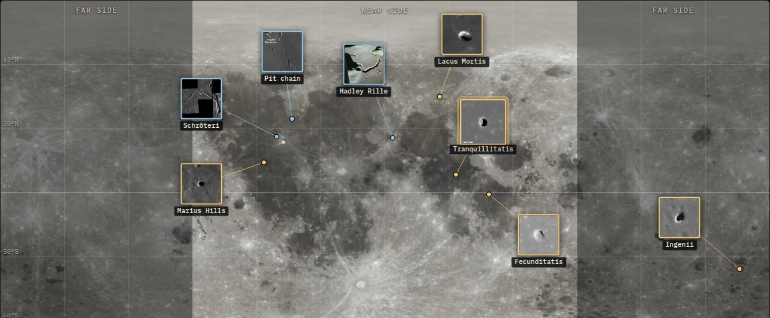
Task: Click the blue Schröteri map marker
Action: point(277,137)
